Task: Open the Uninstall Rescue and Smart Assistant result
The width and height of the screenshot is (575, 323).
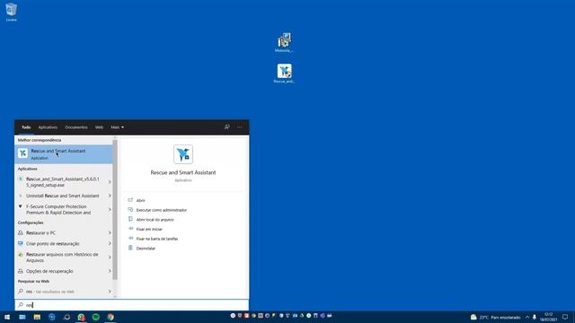Action: tap(64, 196)
